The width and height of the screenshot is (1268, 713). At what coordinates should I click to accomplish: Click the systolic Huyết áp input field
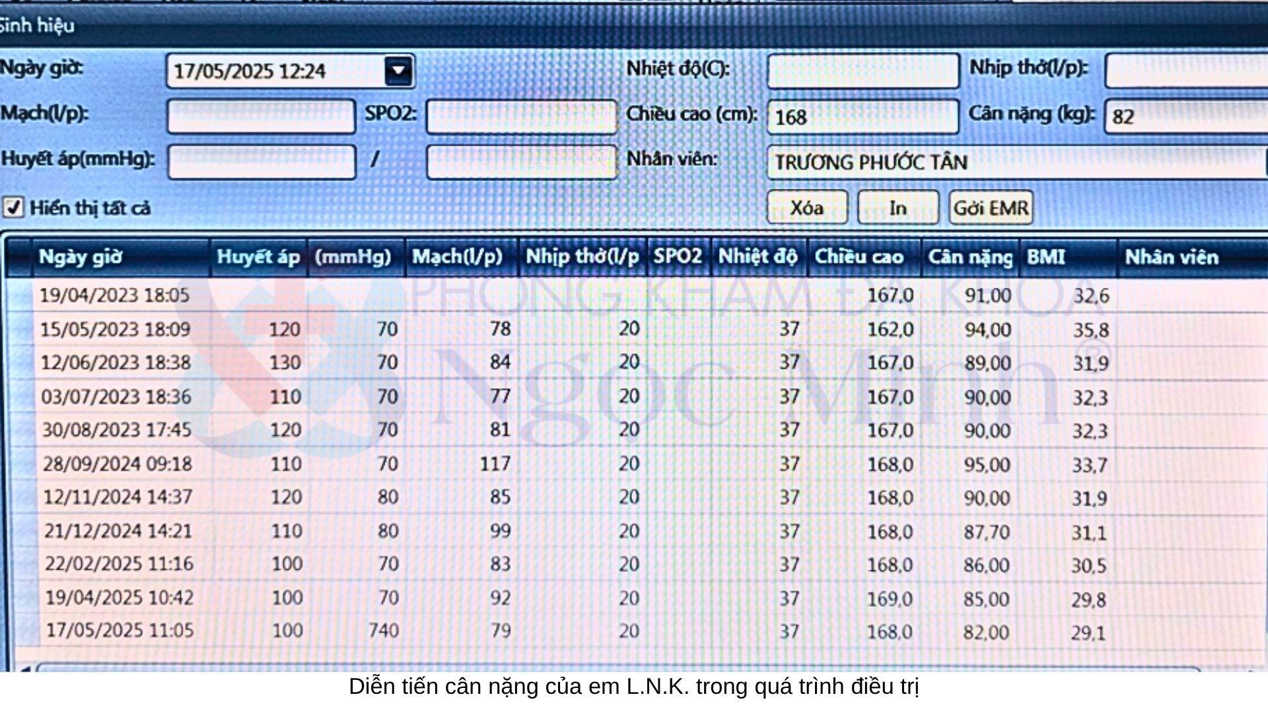(x=261, y=162)
